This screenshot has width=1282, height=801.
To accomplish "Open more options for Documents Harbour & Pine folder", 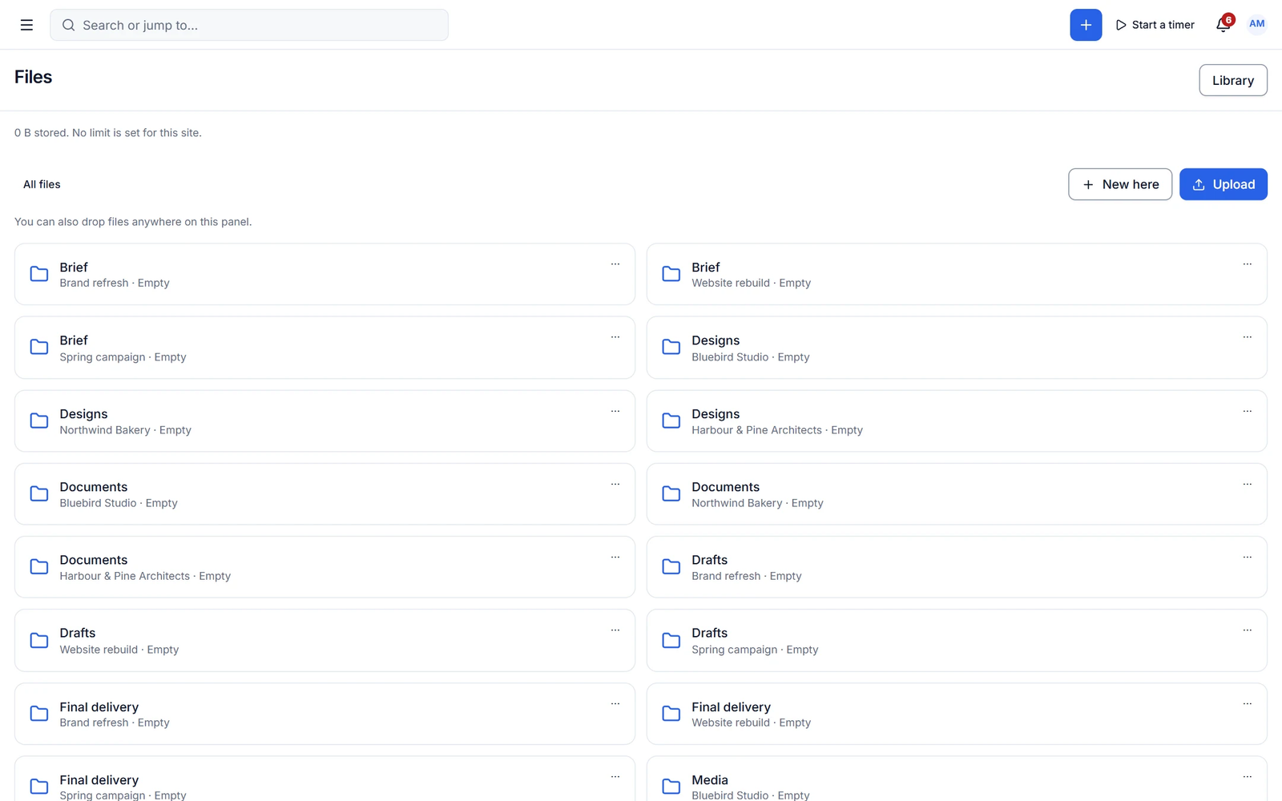I will pyautogui.click(x=615, y=557).
